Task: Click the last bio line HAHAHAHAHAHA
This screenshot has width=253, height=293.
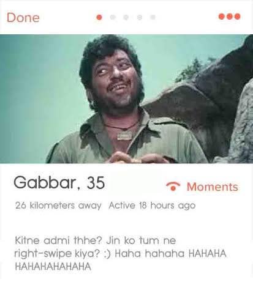Action: click(53, 267)
